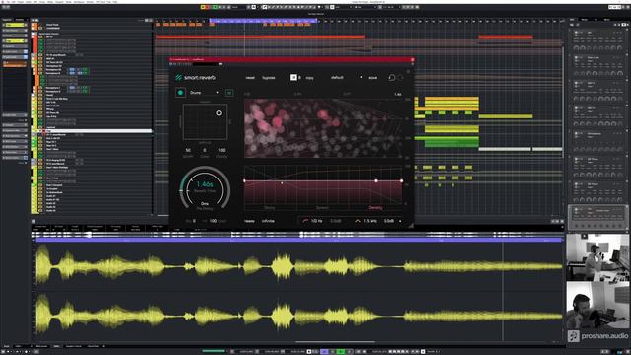Click the XY pad handle in smart:reverb
The width and height of the screenshot is (631, 355).
(219, 113)
